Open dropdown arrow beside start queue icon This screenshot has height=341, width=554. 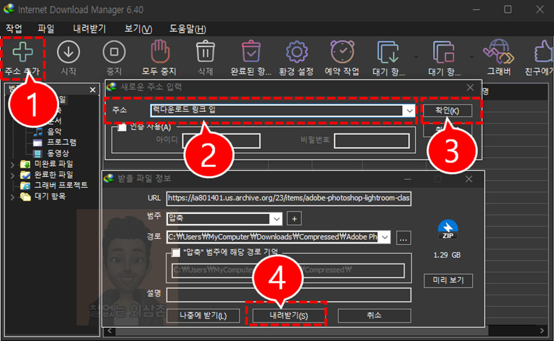(416, 56)
